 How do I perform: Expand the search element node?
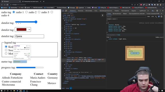click(x=65, y=33)
